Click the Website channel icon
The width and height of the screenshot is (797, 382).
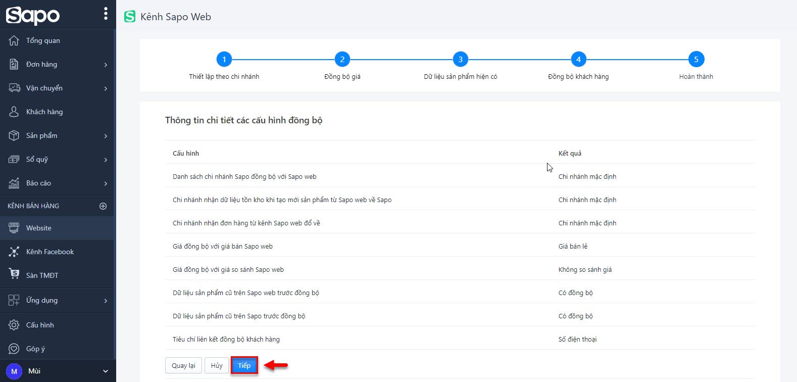14,228
